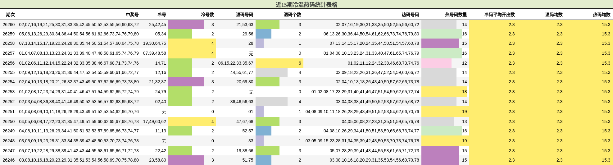Click the winning numbers cell of row 26253
The image size is (613, 165).
point(79,92)
